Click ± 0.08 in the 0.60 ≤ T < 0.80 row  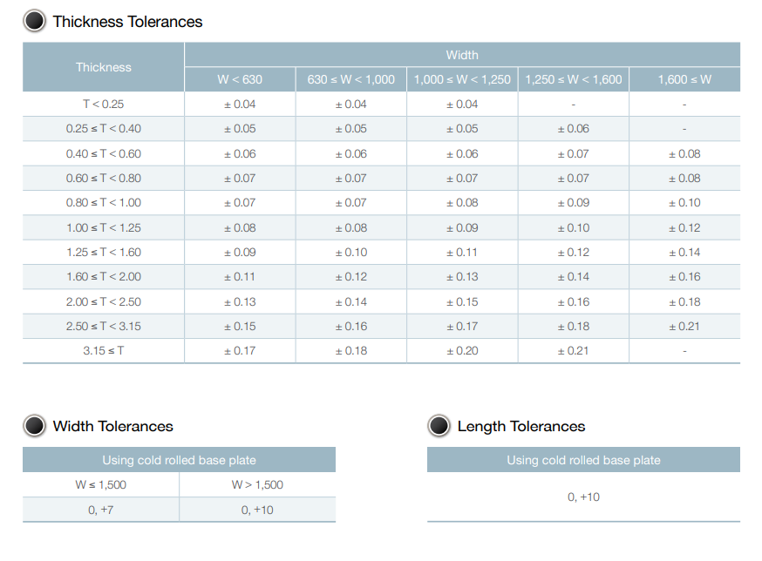[684, 179]
